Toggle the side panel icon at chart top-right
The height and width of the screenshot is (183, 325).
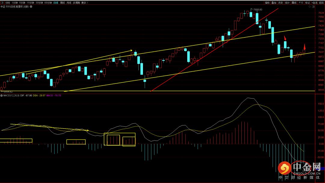[313, 7]
